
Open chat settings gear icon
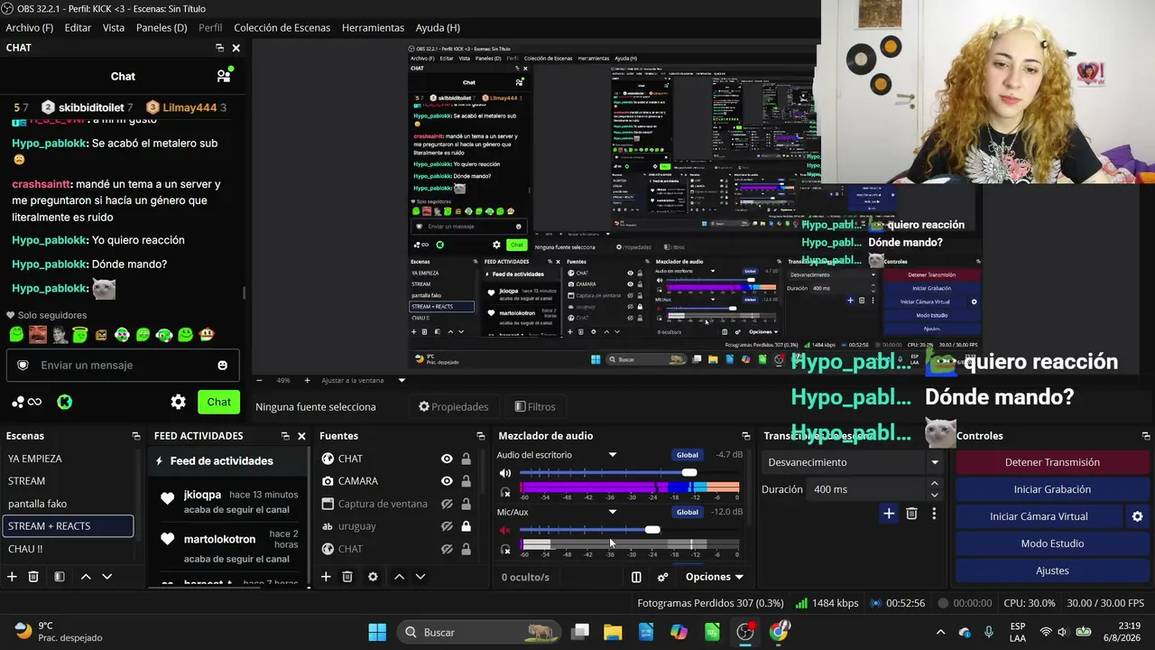(179, 402)
